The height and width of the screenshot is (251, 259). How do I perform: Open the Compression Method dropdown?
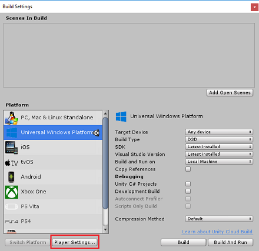click(x=219, y=219)
